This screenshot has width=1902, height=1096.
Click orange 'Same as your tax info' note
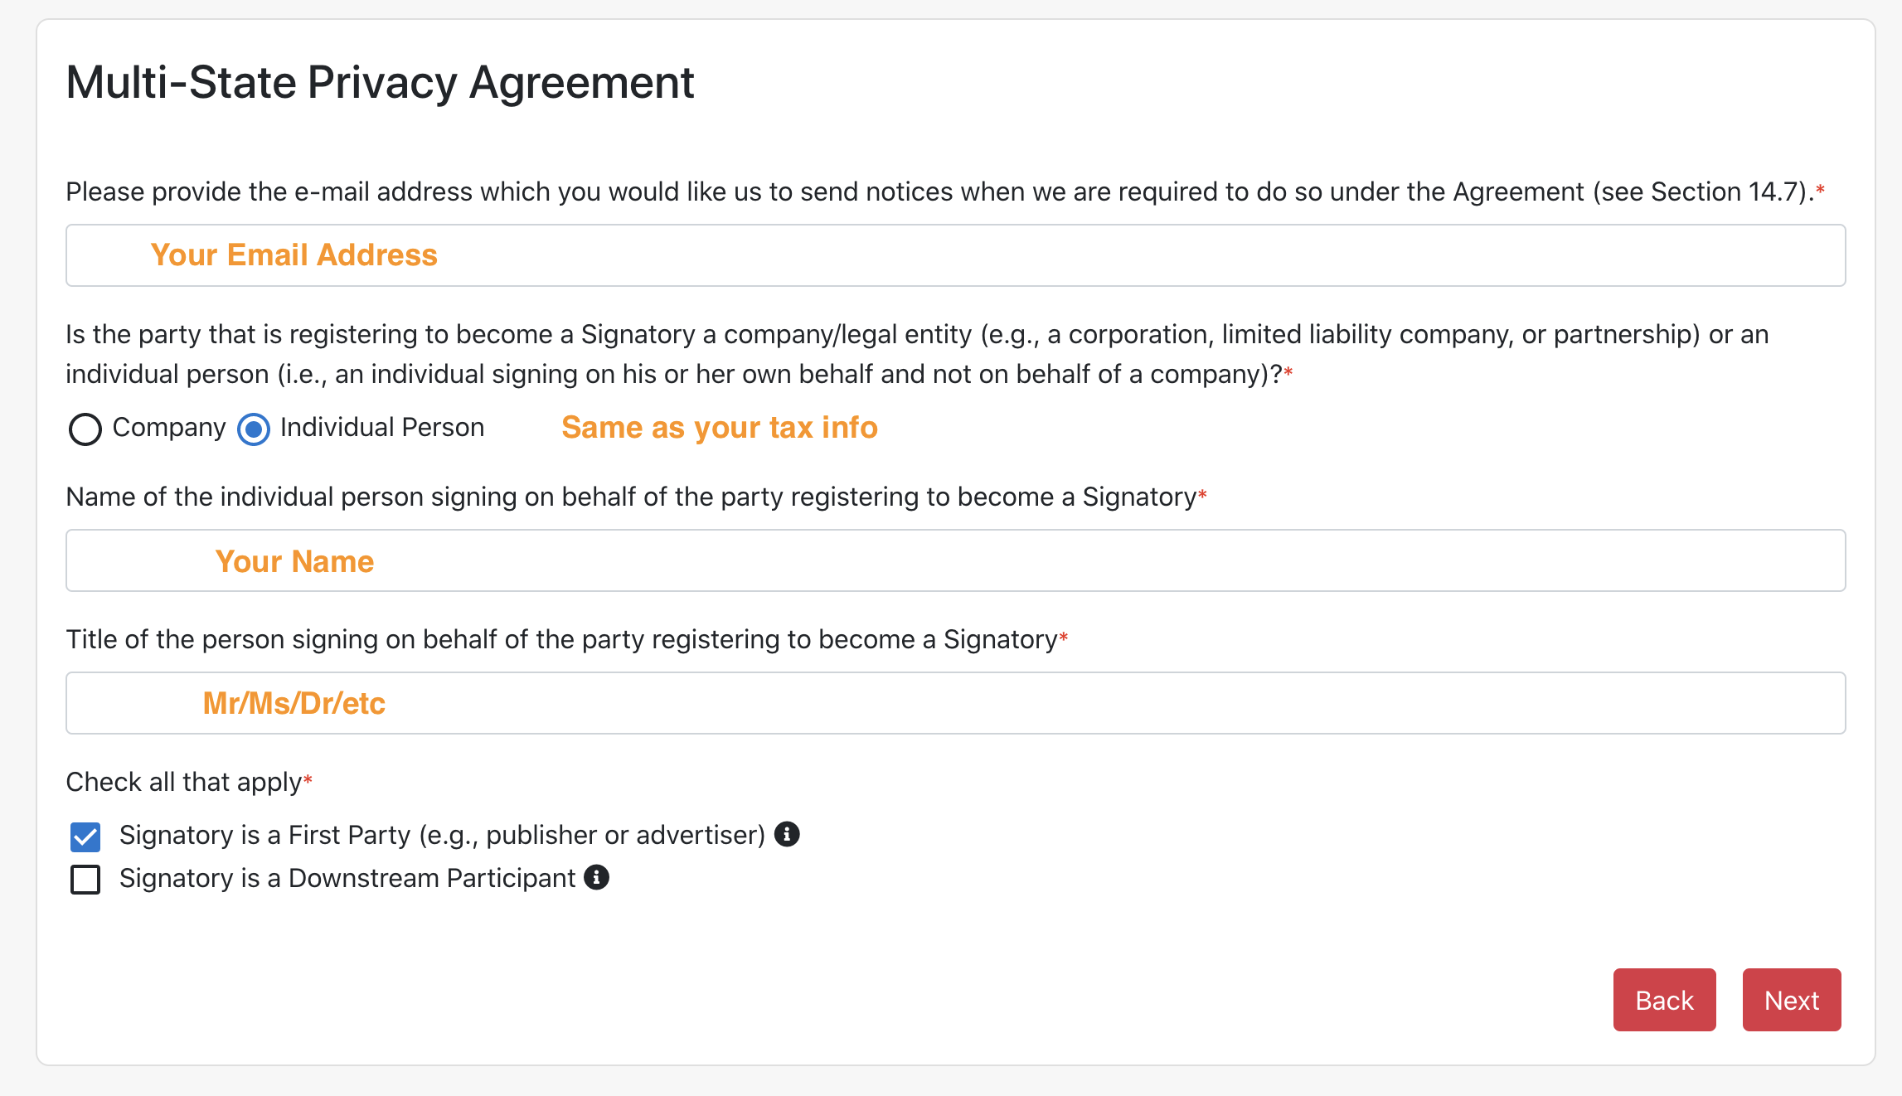(x=720, y=428)
